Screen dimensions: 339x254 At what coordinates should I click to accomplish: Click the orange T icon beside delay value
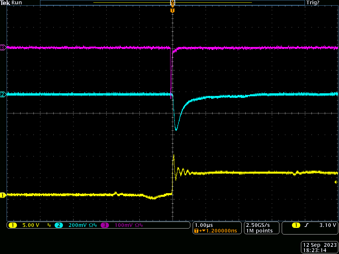point(196,231)
